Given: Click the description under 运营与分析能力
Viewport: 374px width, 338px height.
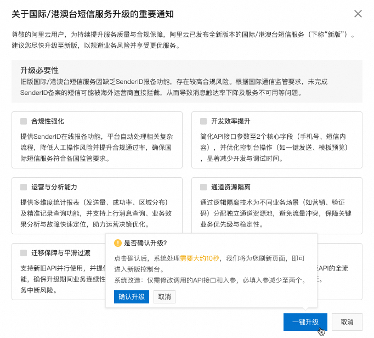Looking at the screenshot, I should [x=96, y=213].
